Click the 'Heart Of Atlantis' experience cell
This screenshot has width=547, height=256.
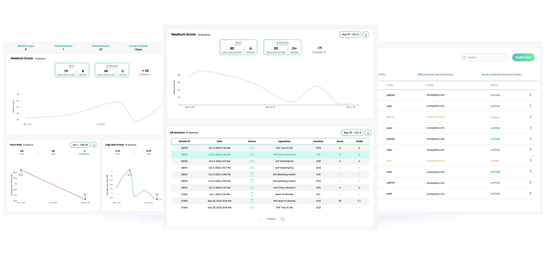[284, 194]
